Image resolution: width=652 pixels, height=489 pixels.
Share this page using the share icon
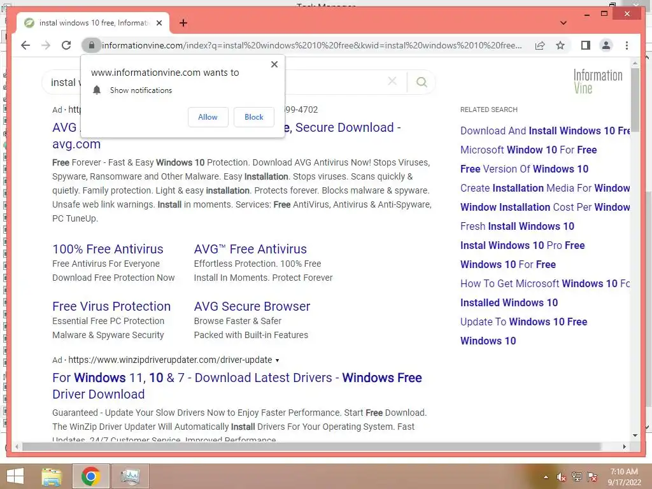(x=540, y=45)
